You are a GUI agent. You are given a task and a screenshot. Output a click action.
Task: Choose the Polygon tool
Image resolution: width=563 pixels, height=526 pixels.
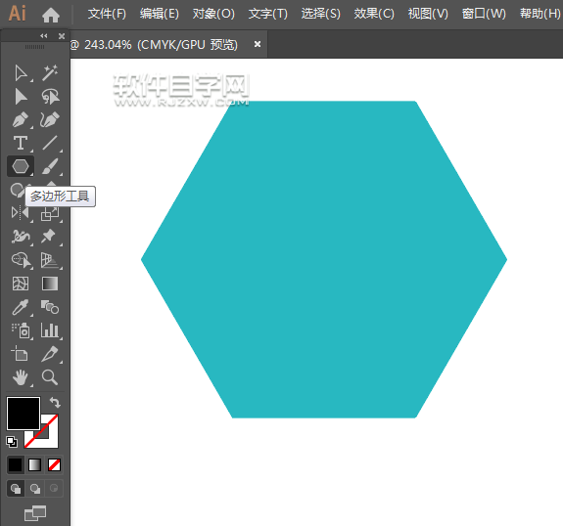[21, 166]
